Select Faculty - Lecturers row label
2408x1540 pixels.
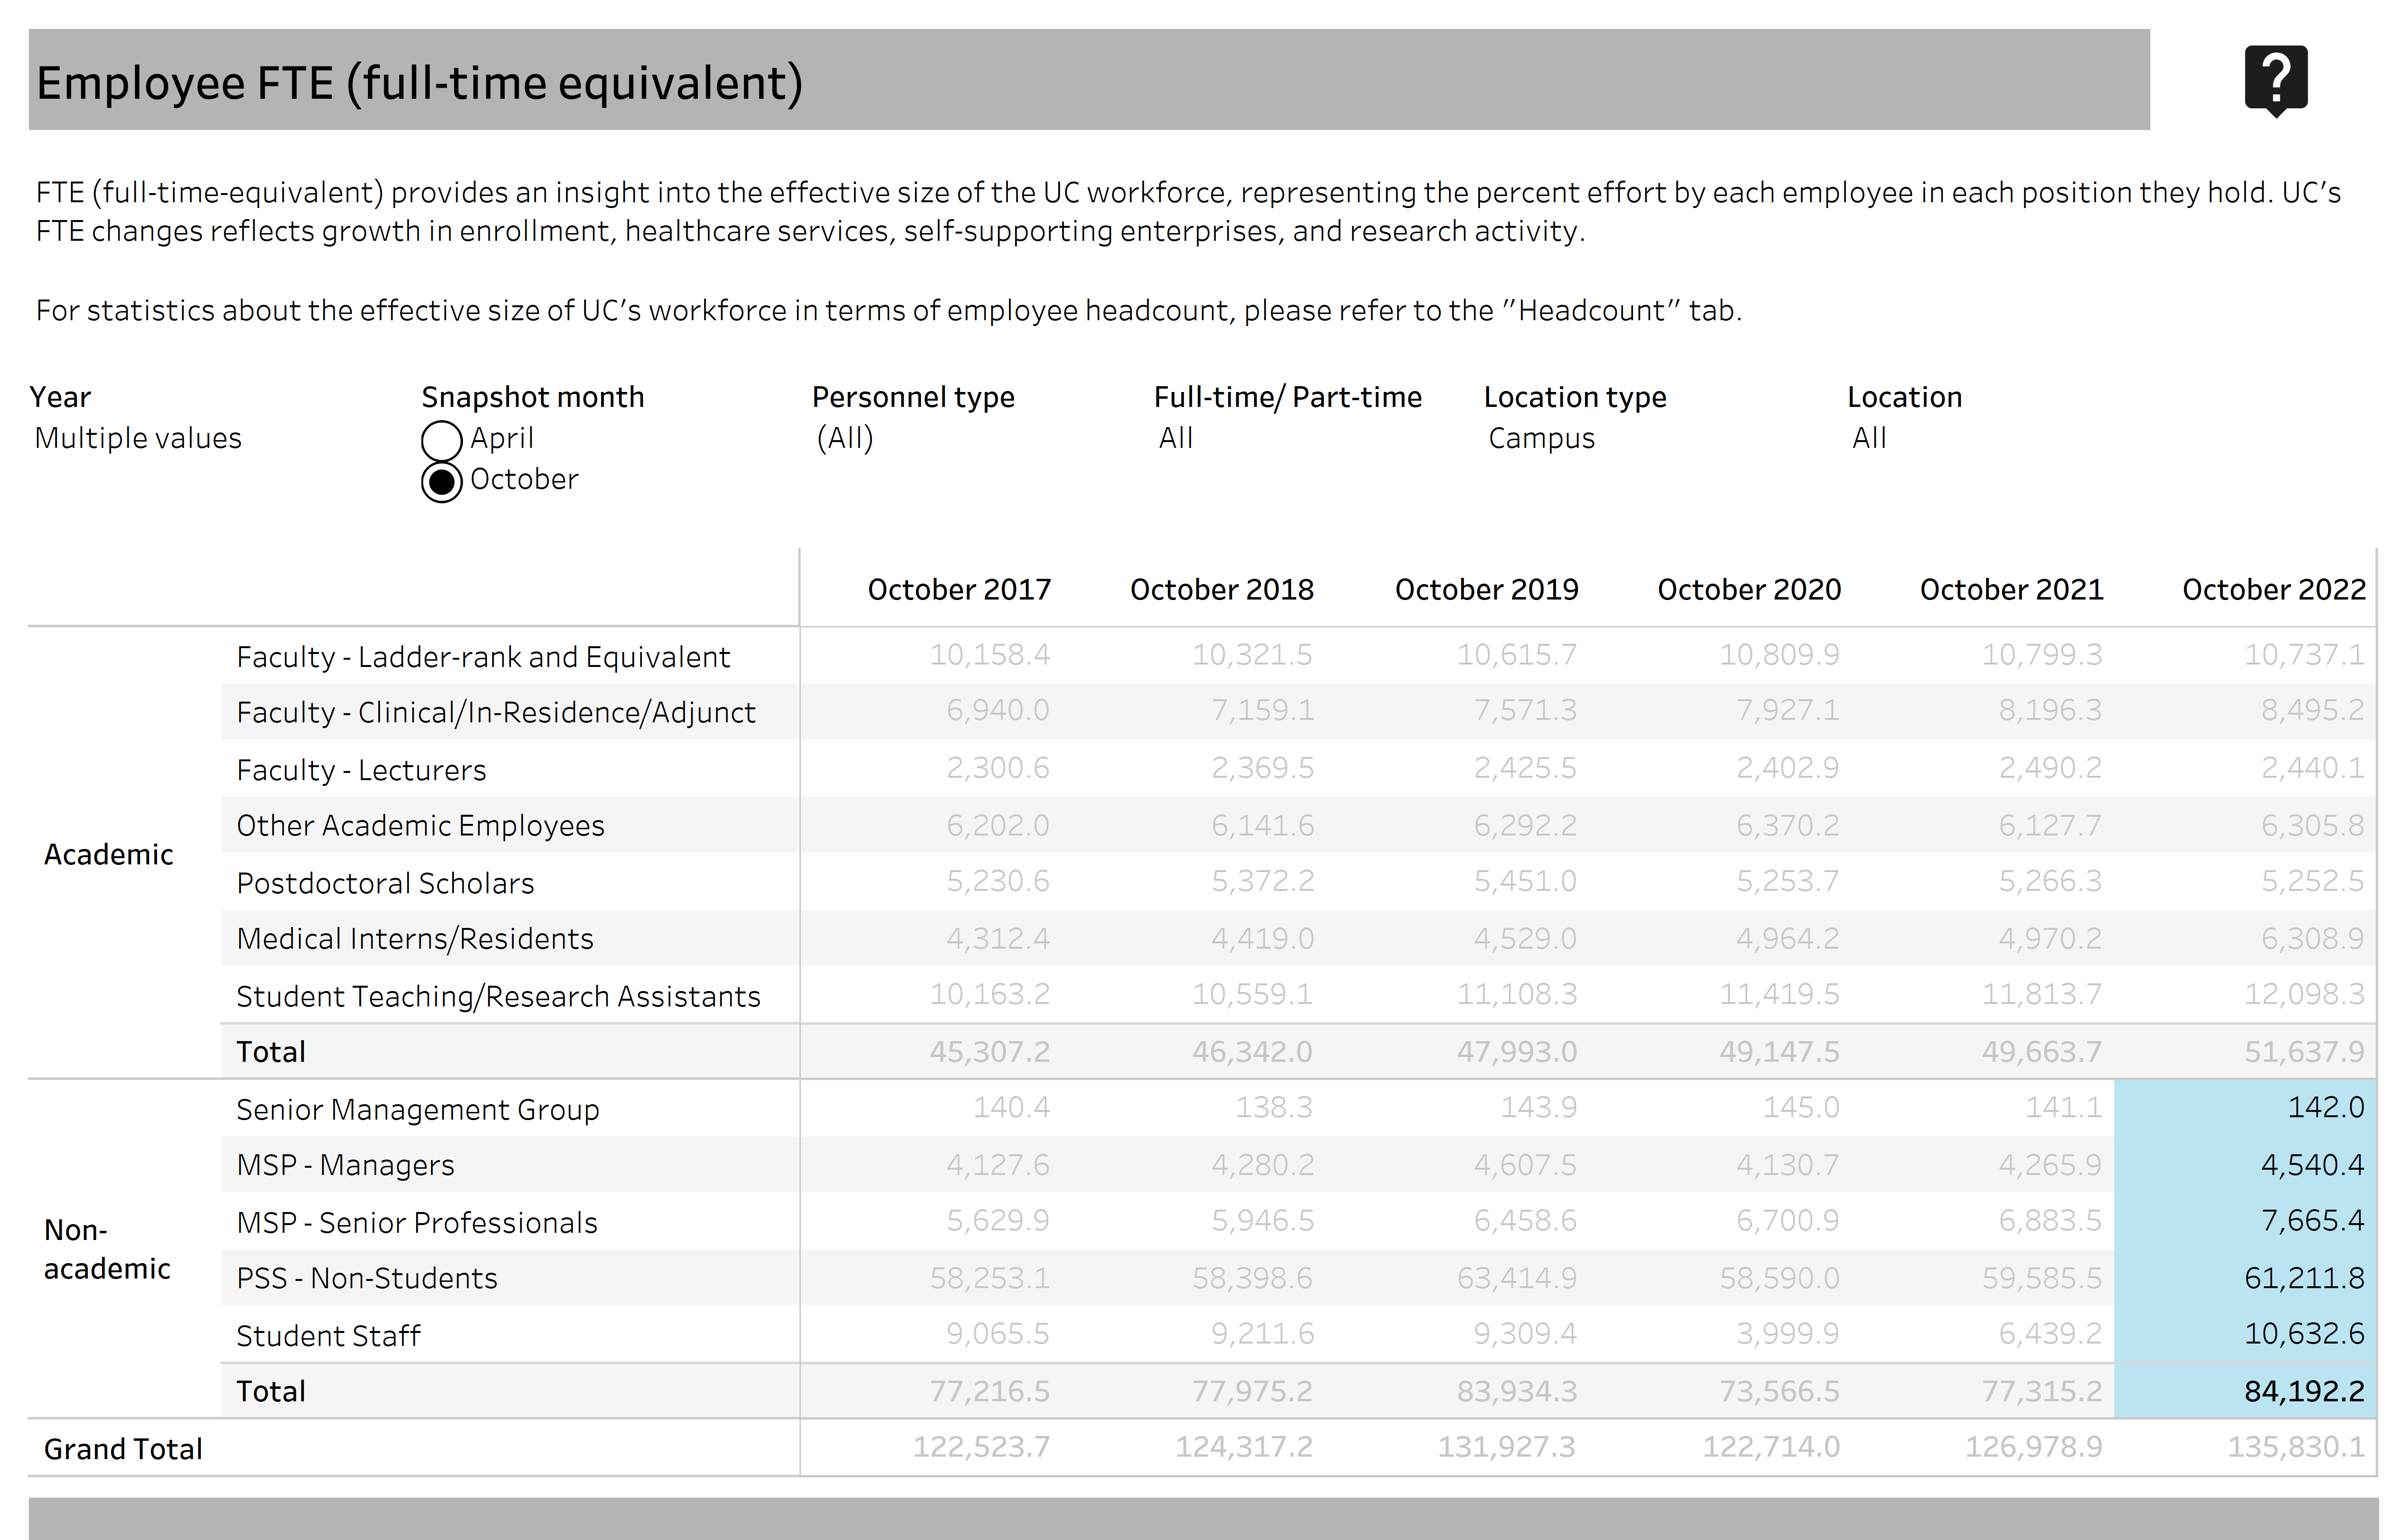point(361,769)
